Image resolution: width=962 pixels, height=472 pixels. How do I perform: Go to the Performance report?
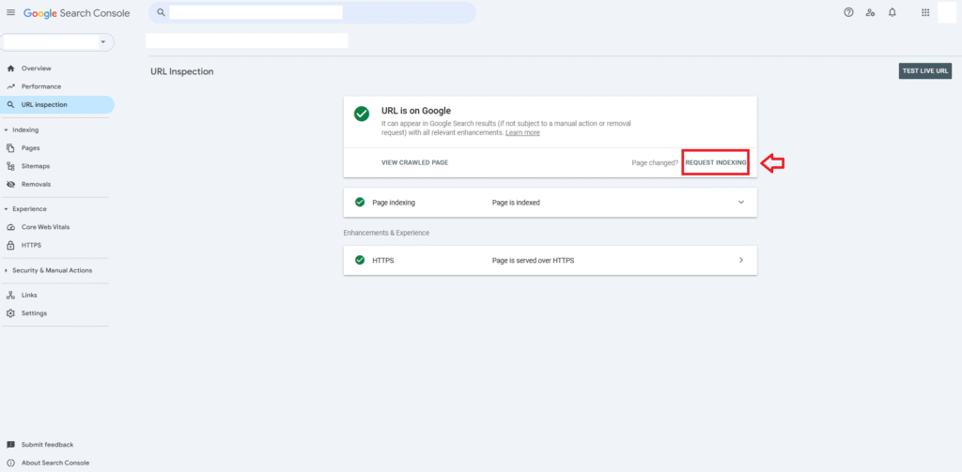coord(41,86)
